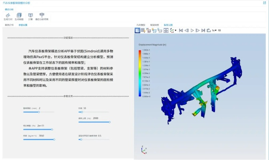The height and width of the screenshot is (160, 269).
Task: Click the frame count field showing 10
Action: point(219,30)
